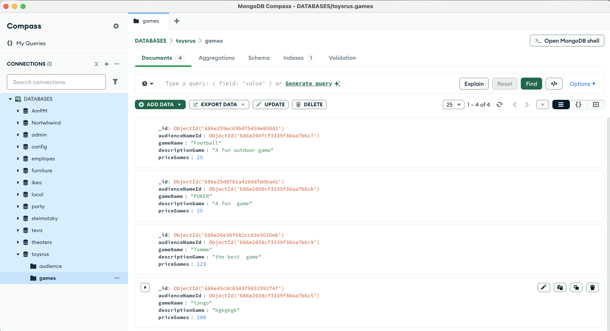The image size is (610, 331).
Task: Refresh documents with circular arrows icon
Action: tap(499, 105)
